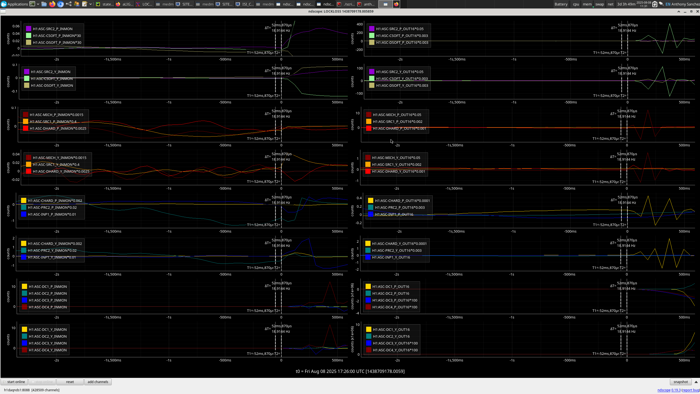
Task: Launch the terminal emulator icon
Action: tap(32, 4)
